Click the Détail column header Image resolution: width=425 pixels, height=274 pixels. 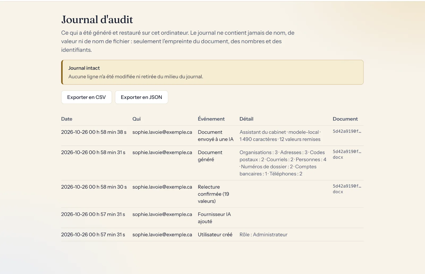(x=246, y=119)
